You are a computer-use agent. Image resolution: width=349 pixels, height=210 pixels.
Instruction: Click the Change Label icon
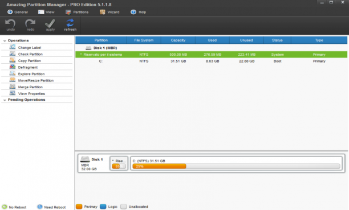tap(13, 47)
